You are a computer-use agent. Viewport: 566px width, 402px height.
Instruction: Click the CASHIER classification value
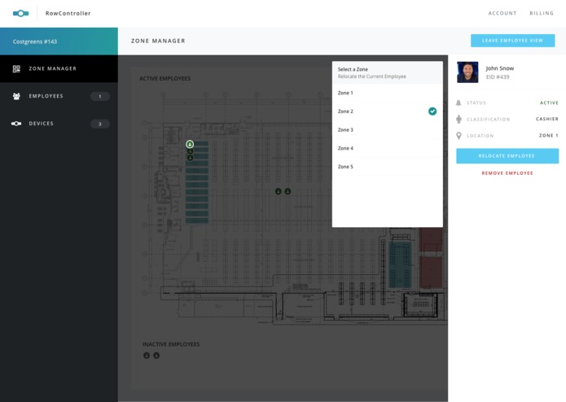point(547,119)
